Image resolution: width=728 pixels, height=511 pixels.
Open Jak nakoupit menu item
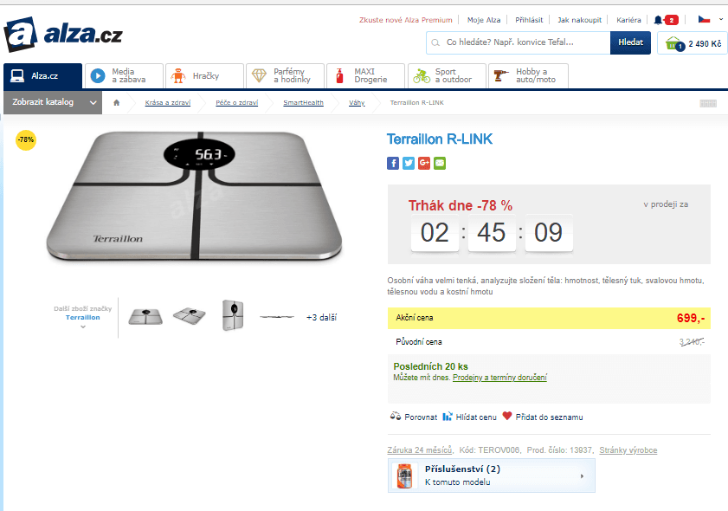pos(579,20)
